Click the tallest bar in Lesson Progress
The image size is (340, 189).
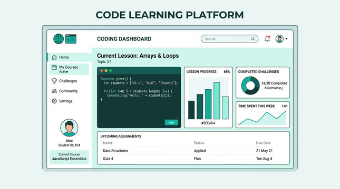pyautogui.click(x=217, y=100)
